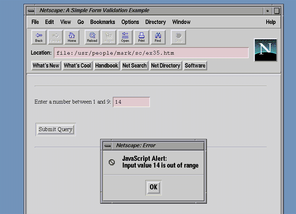This screenshot has height=214, width=296.
Task: Go to the Home page icon
Action: coord(72,37)
